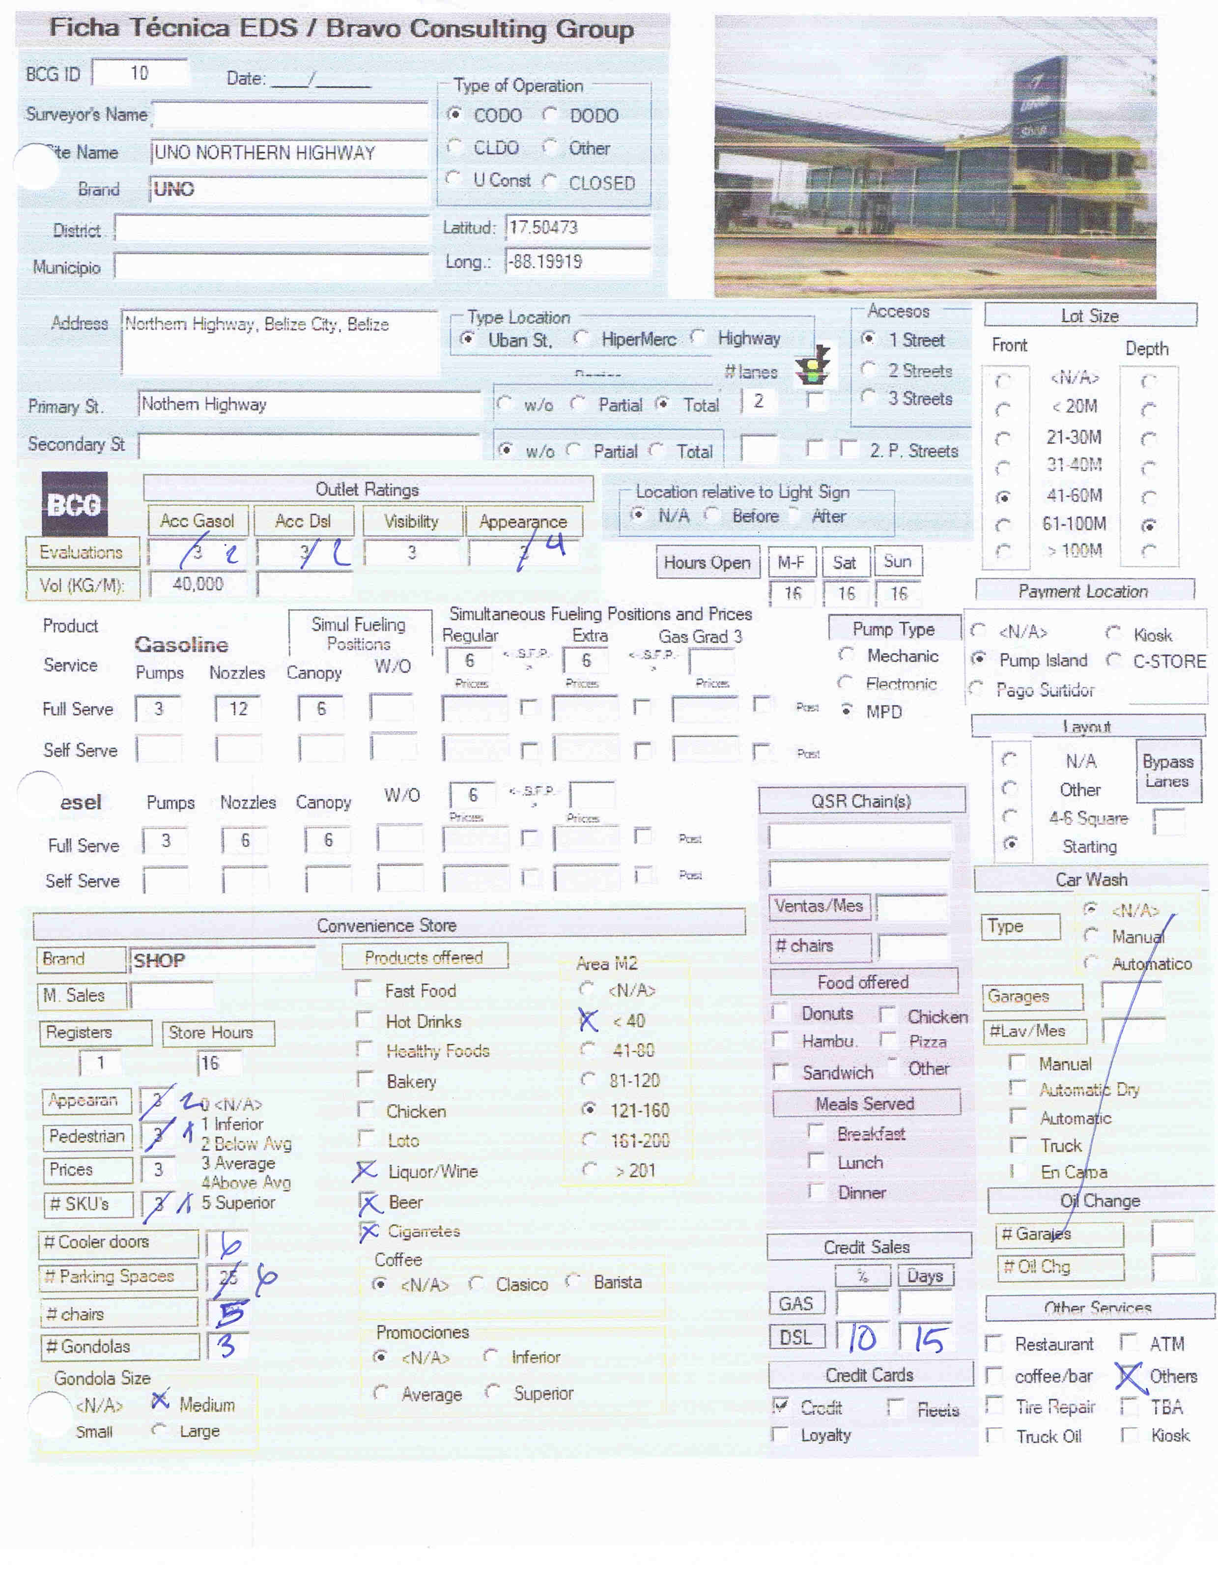This screenshot has height=1587, width=1218.
Task: Click the BCG logo
Action: (75, 503)
